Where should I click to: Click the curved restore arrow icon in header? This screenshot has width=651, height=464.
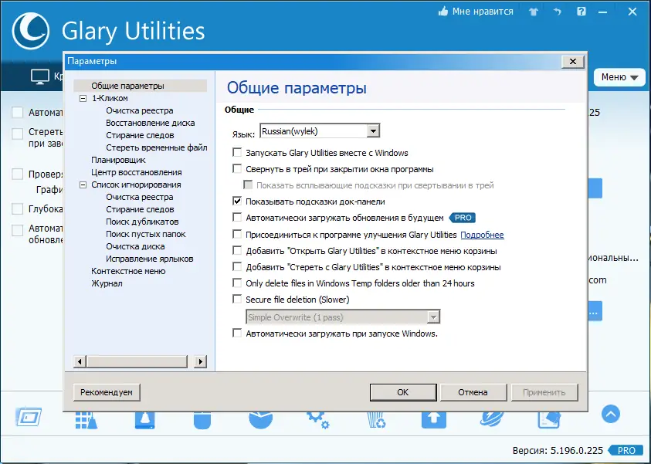coord(558,12)
